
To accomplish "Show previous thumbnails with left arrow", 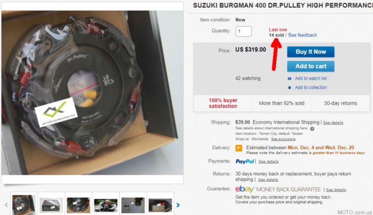I will pyautogui.click(x=6, y=205).
